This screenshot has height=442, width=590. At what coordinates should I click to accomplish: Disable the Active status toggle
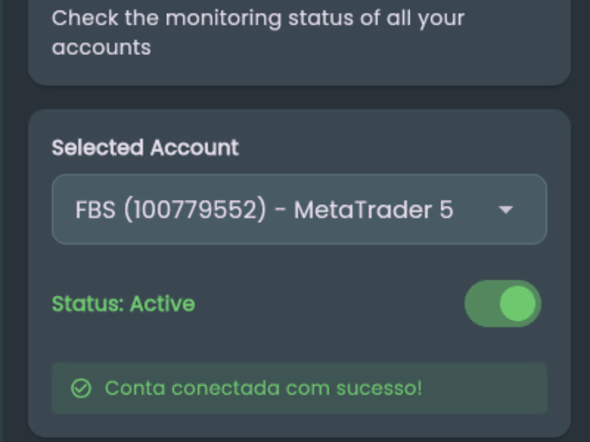tap(501, 304)
